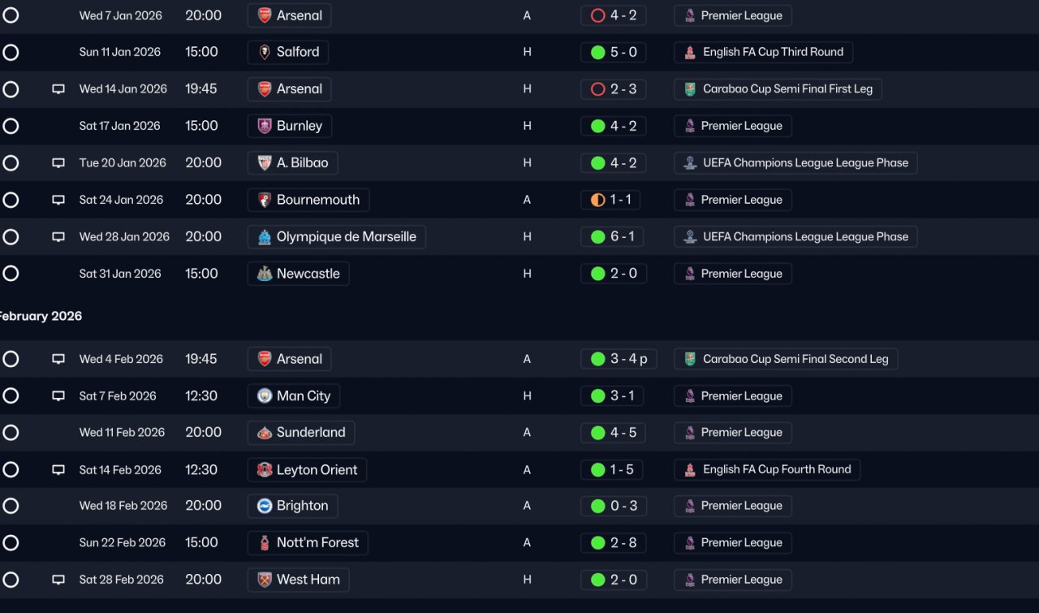Image resolution: width=1039 pixels, height=613 pixels.
Task: Open the 2 - 8 result at Nott'm Forest
Action: click(x=614, y=543)
